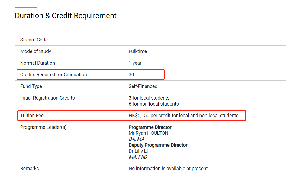Screen dimensions: 290x184
Task: Select the HK$5,150 per credit text
Action: point(183,116)
